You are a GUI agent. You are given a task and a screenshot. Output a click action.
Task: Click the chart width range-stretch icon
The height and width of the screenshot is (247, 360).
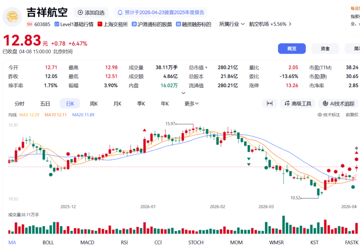pyautogui.click(x=269, y=104)
